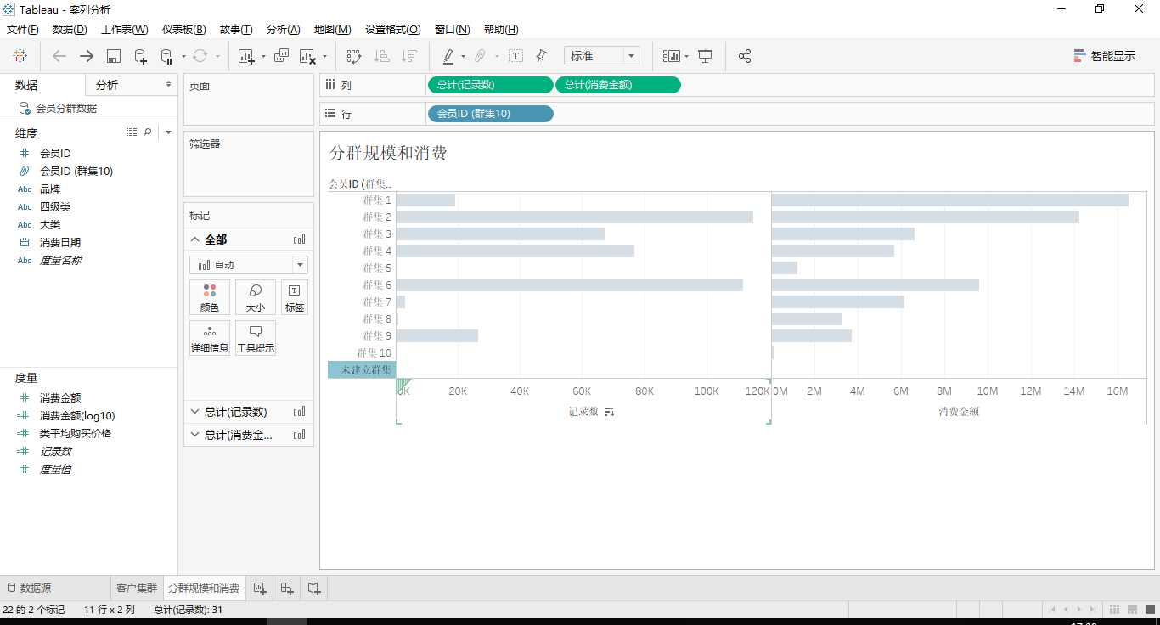Open the 分析(A) menu
Viewport: 1160px width, 625px height.
pos(283,29)
